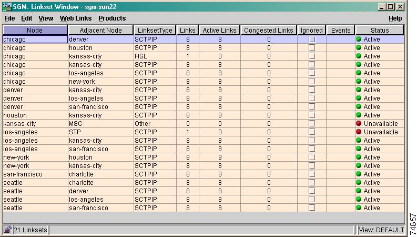Click 21 Linksets status bar text

click(30, 230)
